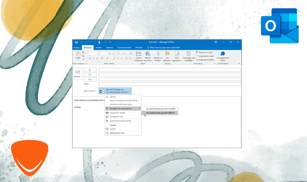307x182 pixels.
Task: Click the Message ribbon tab
Action: [87, 48]
